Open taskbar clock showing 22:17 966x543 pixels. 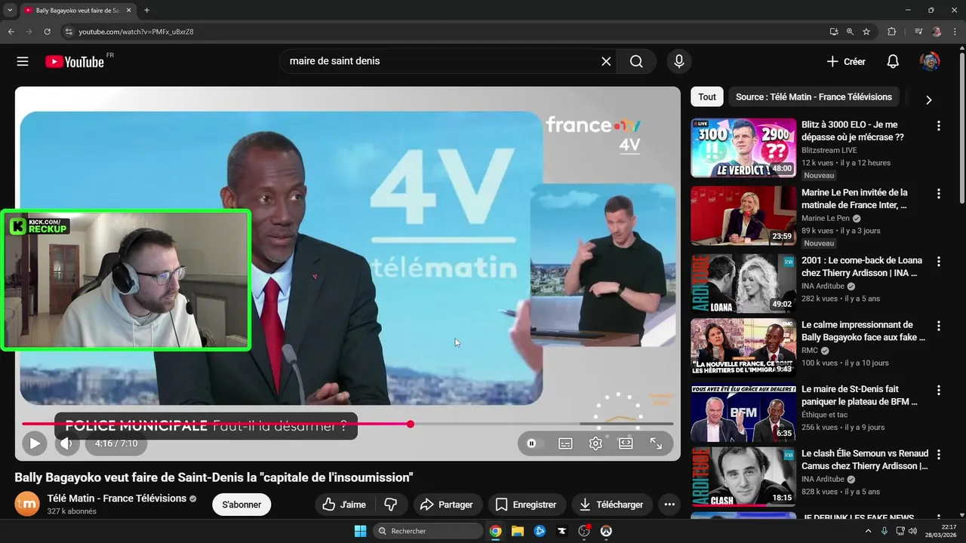[x=941, y=531]
